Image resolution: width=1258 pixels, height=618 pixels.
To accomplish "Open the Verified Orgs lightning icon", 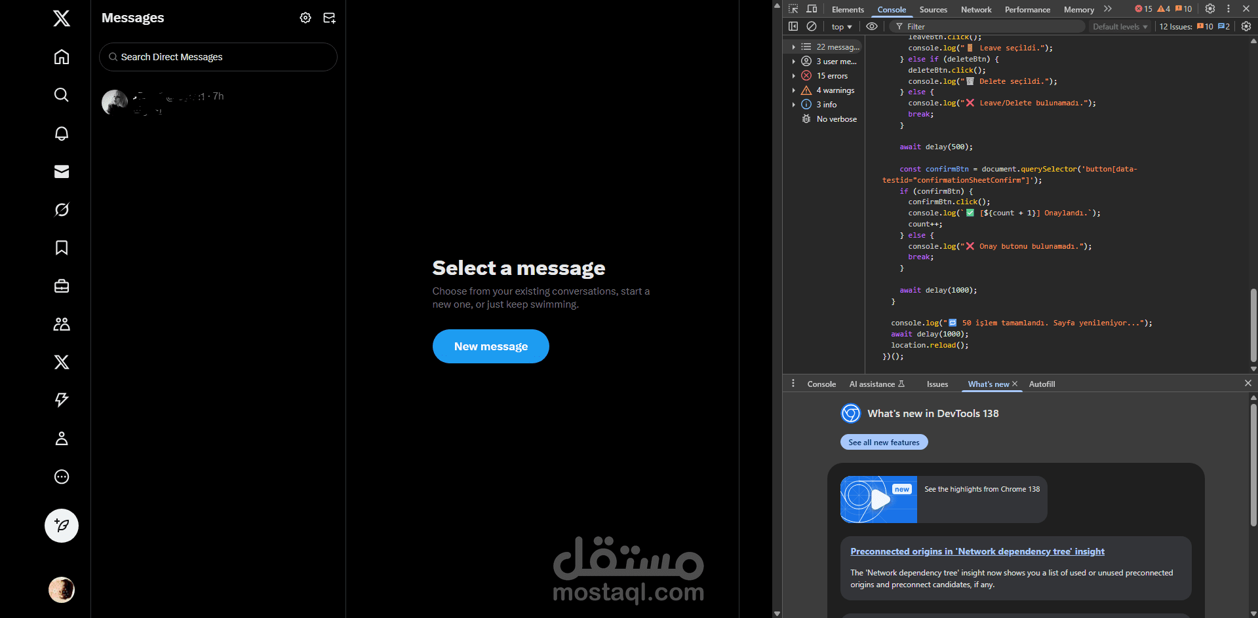I will tap(62, 400).
